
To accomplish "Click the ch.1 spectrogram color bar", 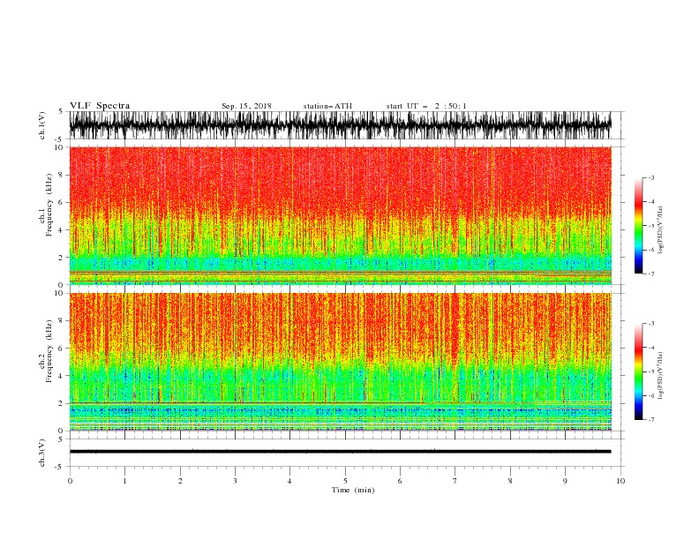I will [x=638, y=226].
